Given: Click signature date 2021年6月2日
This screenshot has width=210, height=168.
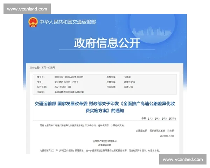Looking at the screenshot, I should (x=167, y=136).
